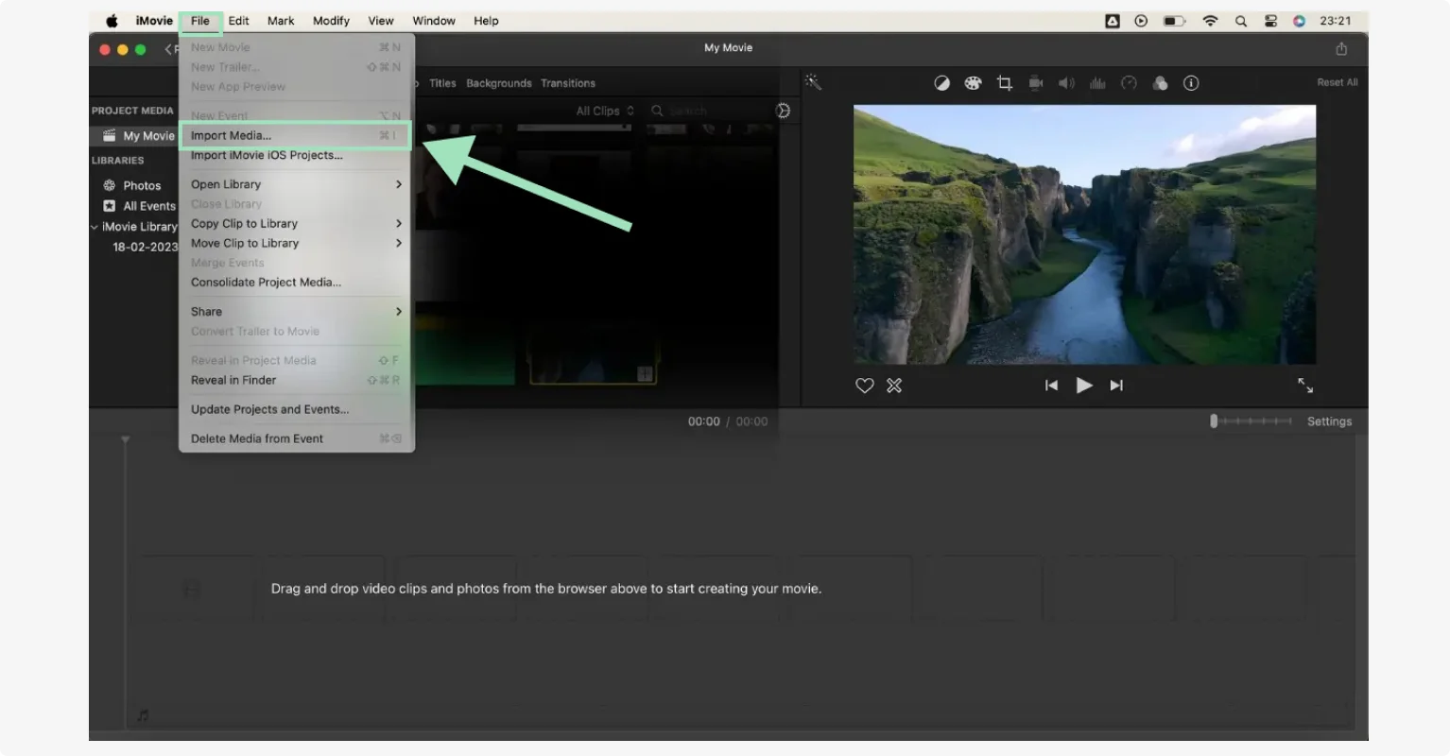
Task: Open the Window menu in the menu bar
Action: [434, 20]
